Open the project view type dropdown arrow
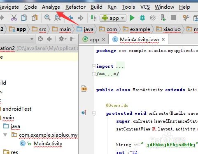This screenshot has height=154, width=198. pos(32,39)
